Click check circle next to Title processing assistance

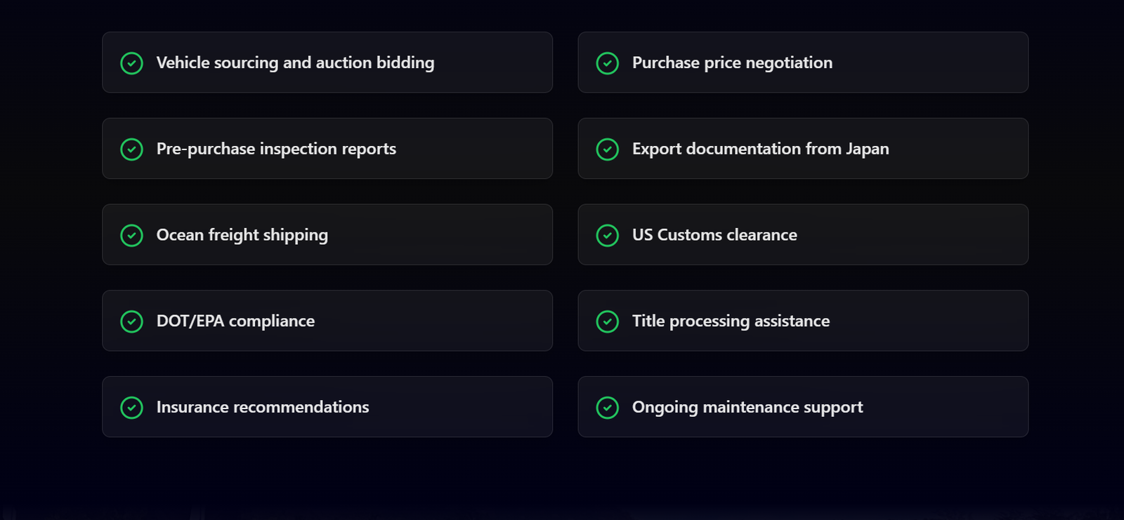pos(607,321)
